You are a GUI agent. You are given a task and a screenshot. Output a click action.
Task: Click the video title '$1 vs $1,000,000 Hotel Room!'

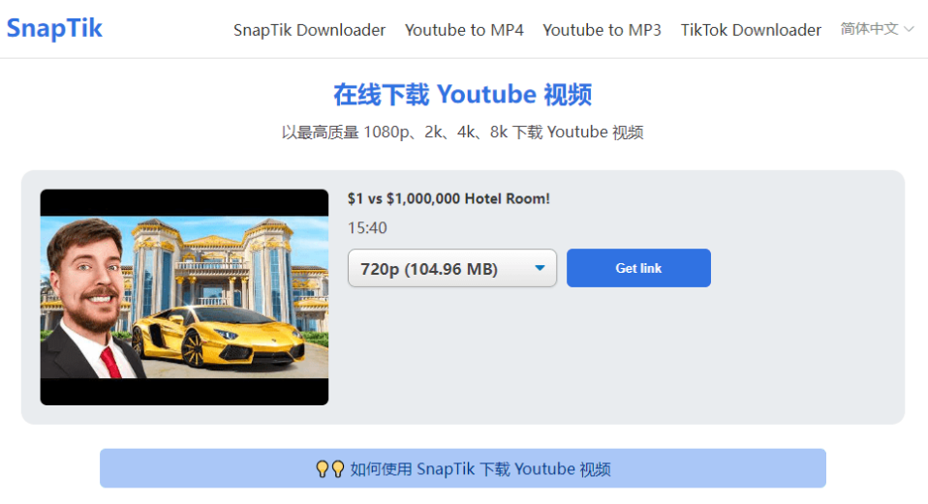tap(449, 198)
